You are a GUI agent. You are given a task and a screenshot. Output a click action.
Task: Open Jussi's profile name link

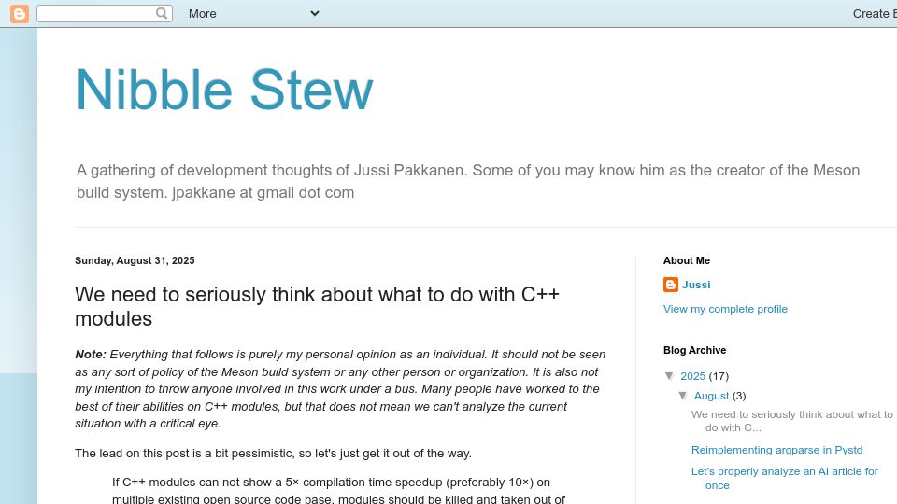point(696,285)
